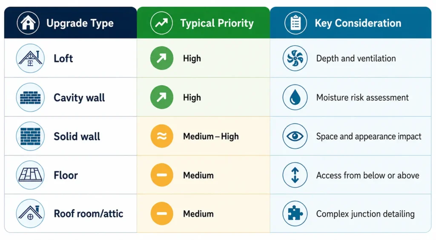The width and height of the screenshot is (436, 240).
Task: Click the orange wavy Medium–High icon
Action: click(161, 136)
